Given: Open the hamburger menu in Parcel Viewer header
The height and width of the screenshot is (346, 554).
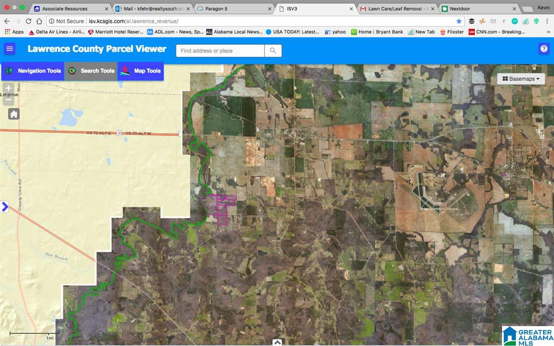Looking at the screenshot, I should click(10, 49).
